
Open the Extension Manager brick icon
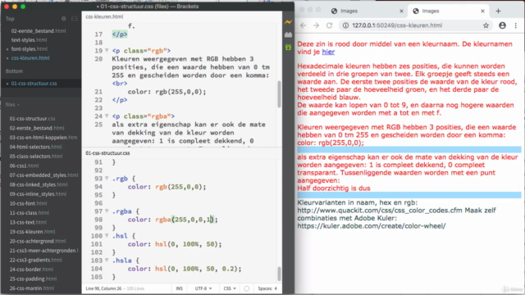click(x=288, y=34)
